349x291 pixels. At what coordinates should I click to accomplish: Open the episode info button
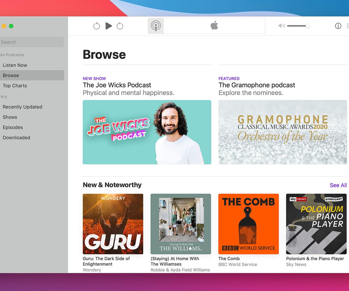[338, 26]
